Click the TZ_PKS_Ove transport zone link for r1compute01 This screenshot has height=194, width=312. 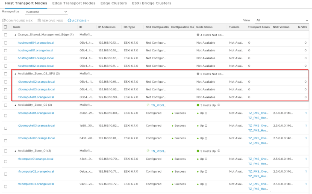(258, 159)
